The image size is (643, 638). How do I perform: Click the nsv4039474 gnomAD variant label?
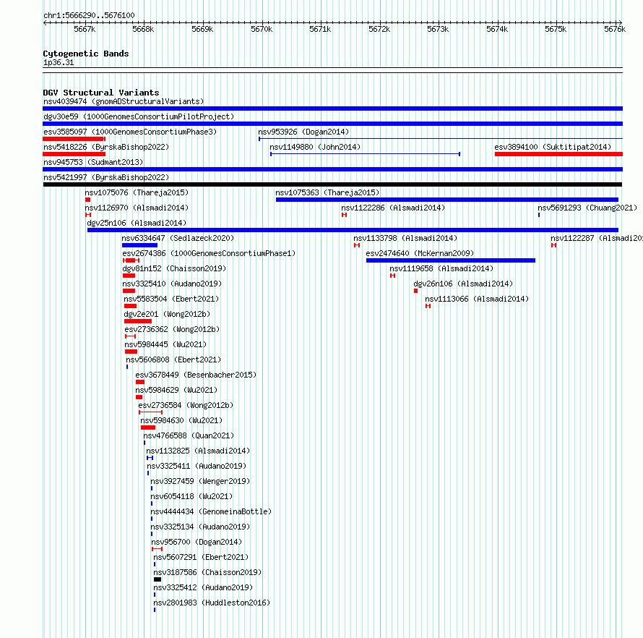click(x=124, y=101)
